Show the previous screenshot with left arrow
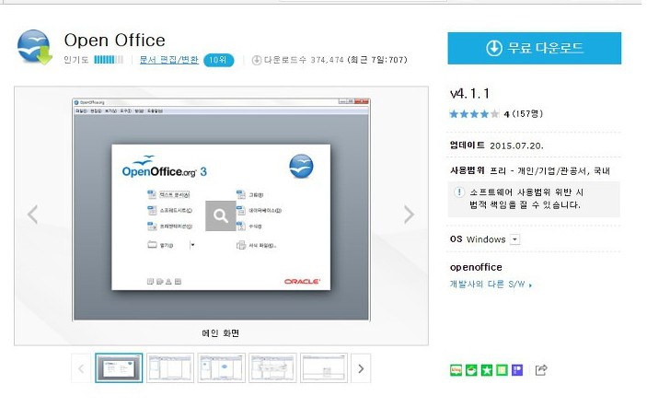Screen dimensions: 647x407 tap(32, 215)
